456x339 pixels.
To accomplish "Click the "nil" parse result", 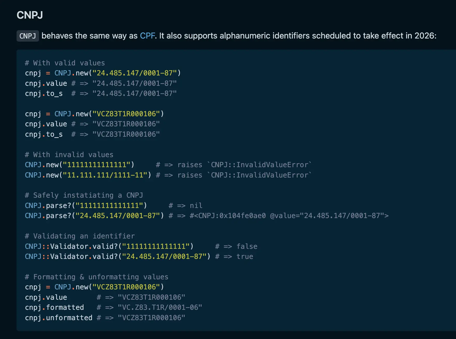I will tap(196, 206).
